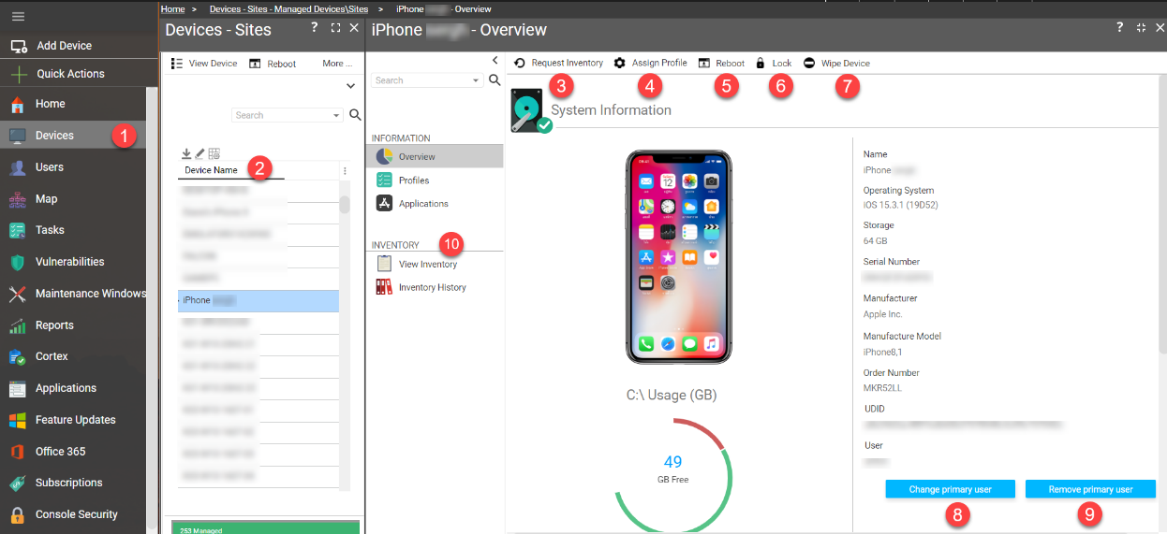Image resolution: width=1167 pixels, height=534 pixels.
Task: Click Devices - Sites - Managed Devices\Sites breadcrumb
Action: click(x=289, y=8)
